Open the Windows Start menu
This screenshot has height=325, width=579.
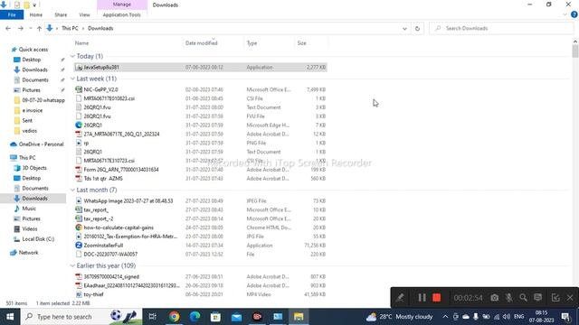click(10, 317)
